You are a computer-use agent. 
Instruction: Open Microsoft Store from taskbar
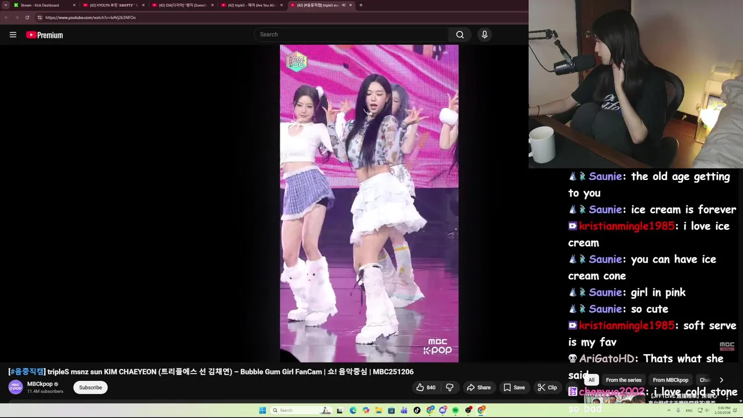(391, 410)
